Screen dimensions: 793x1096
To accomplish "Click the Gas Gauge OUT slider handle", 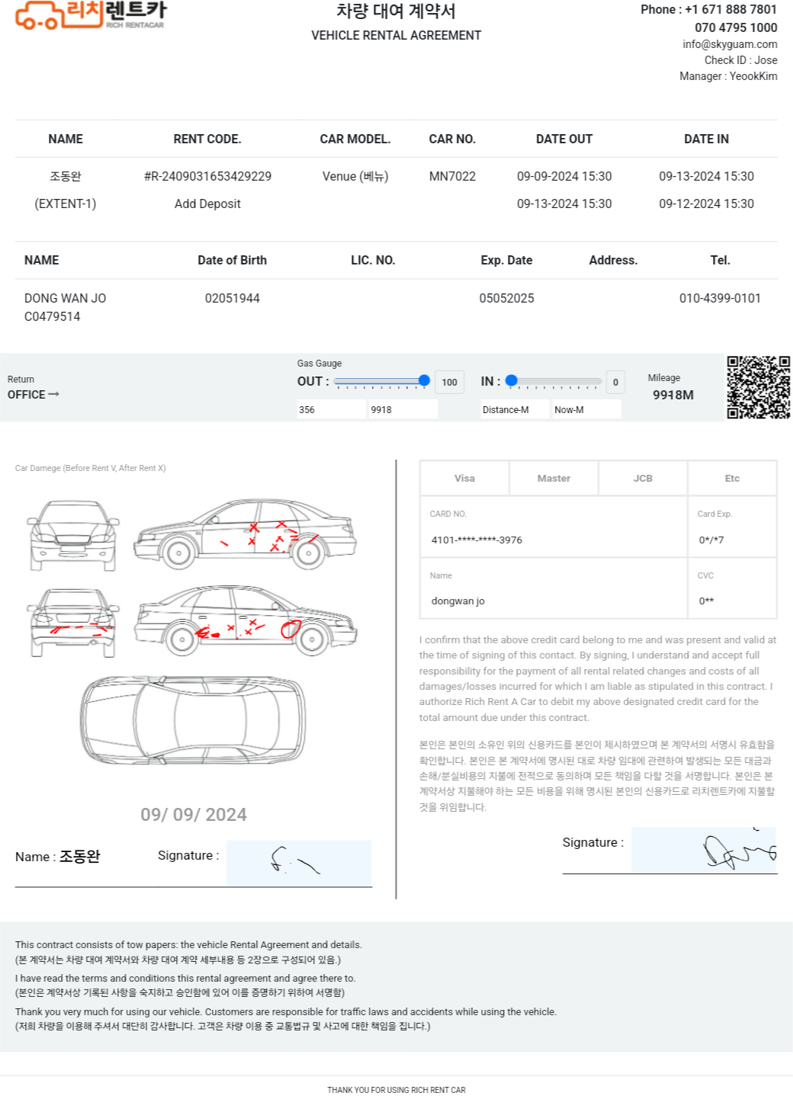I will pyautogui.click(x=424, y=380).
